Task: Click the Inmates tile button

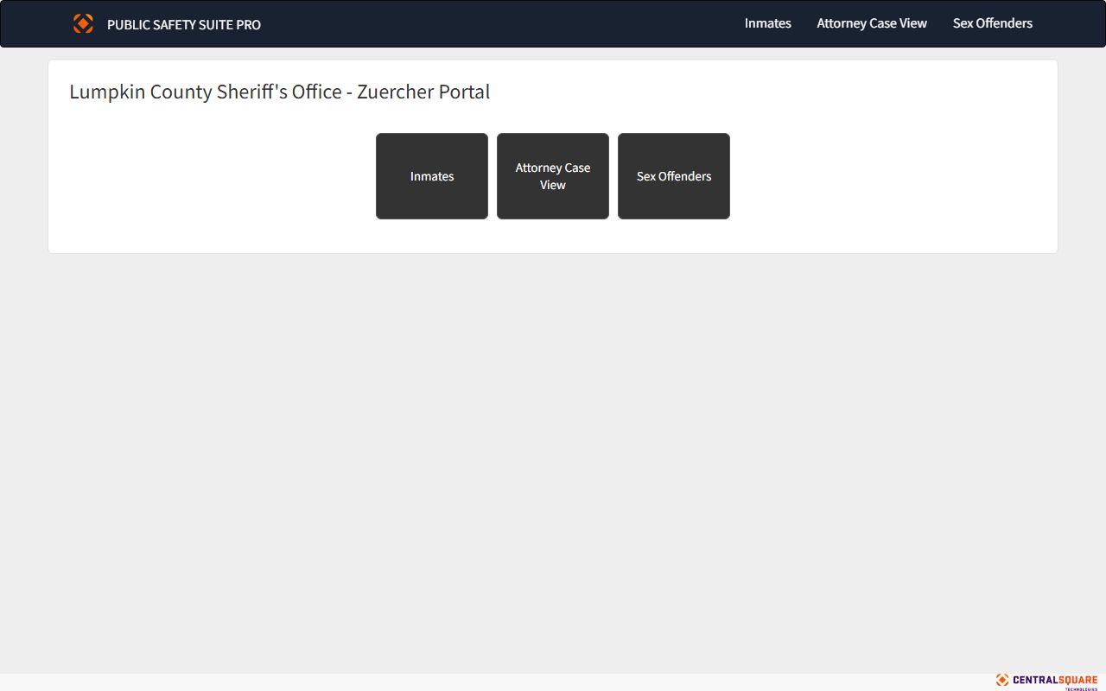Action: pyautogui.click(x=432, y=176)
